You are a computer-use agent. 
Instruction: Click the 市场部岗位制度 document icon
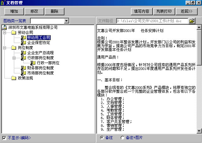(23, 73)
